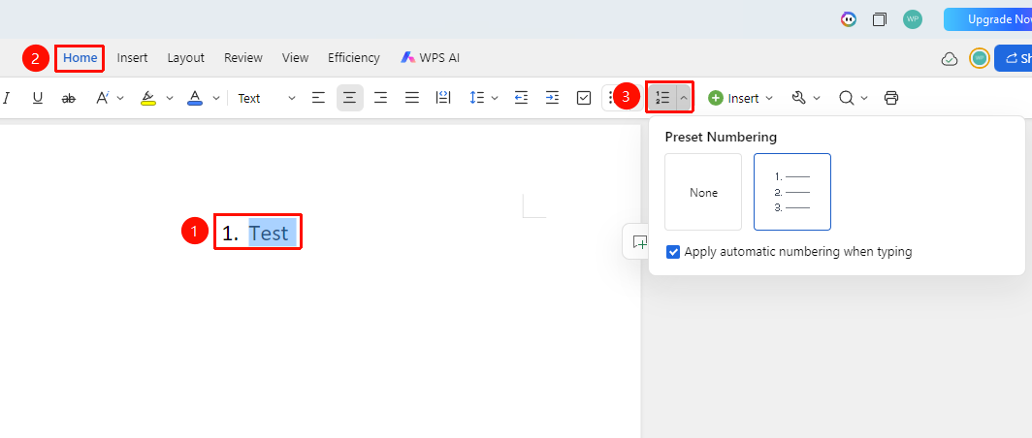This screenshot has width=1032, height=438.
Task: Click the Share button
Action: (x=1013, y=58)
